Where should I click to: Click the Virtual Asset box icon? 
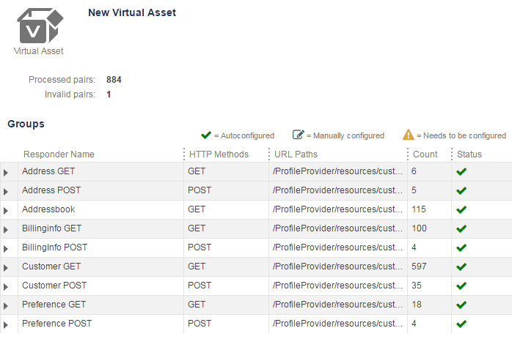click(x=40, y=26)
